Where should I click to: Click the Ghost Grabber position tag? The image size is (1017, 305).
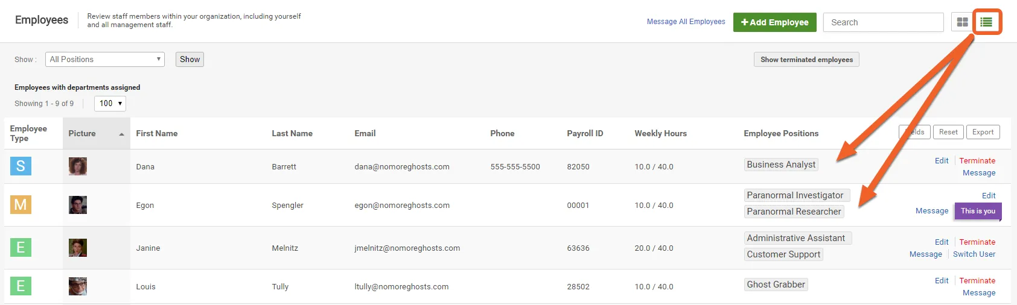[x=776, y=285]
